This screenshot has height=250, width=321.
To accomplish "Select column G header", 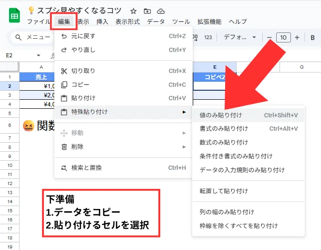I will click(300, 67).
